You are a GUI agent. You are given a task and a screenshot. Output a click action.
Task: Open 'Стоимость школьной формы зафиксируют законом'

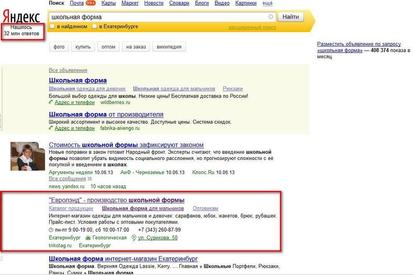tap(126, 145)
